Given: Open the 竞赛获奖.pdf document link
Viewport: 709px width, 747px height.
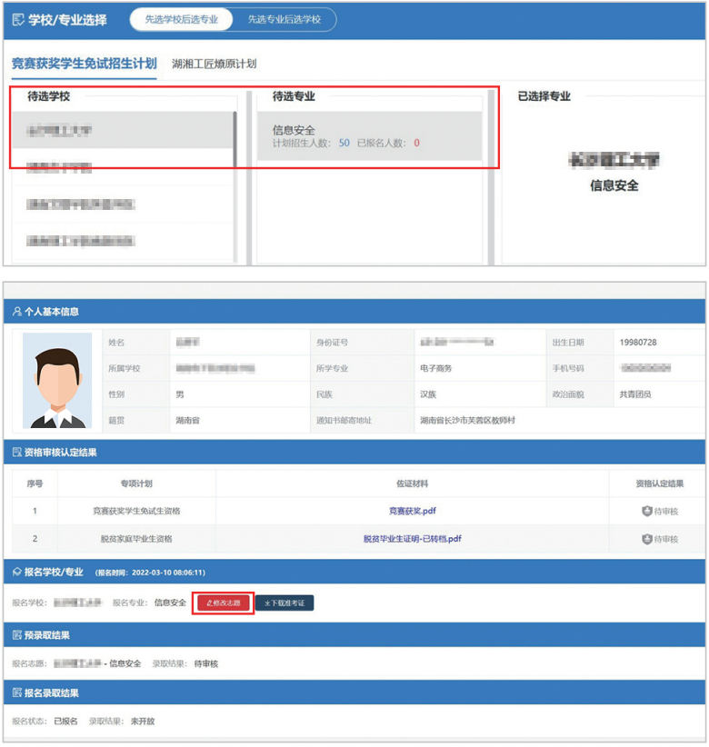Looking at the screenshot, I should (412, 511).
